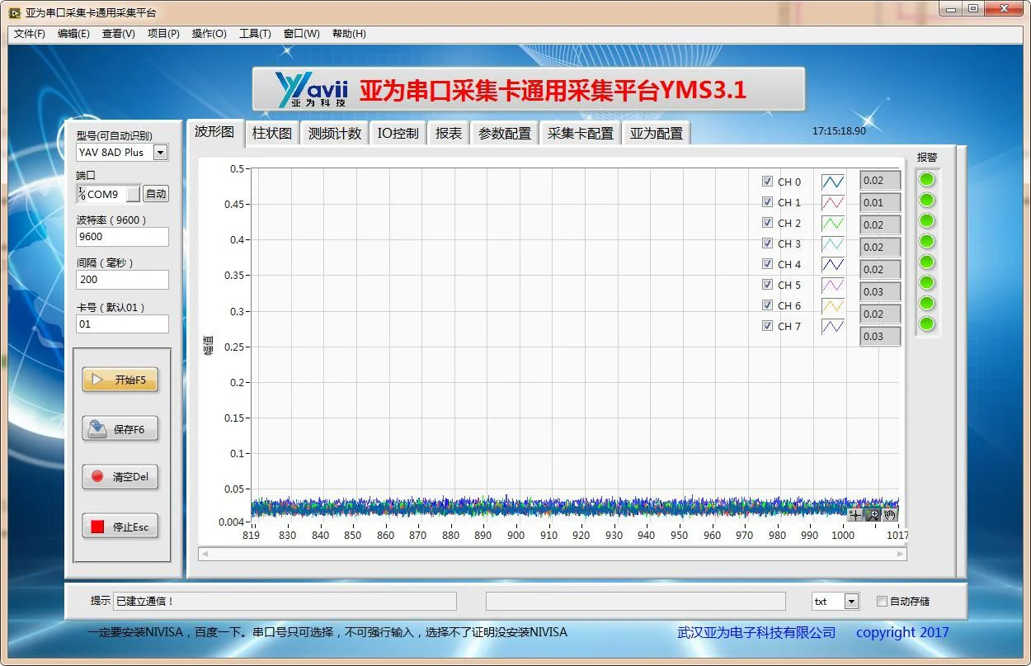Click the CH 7 value readout 0.03
The height and width of the screenshot is (666, 1031).
point(880,336)
